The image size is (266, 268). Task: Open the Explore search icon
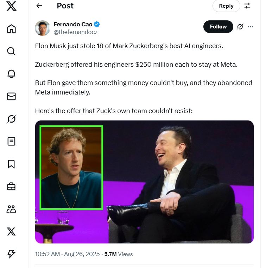(11, 51)
